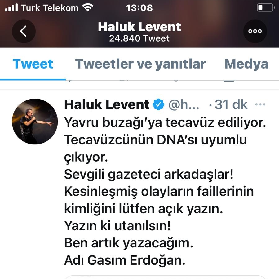279x279 pixels.
Task: Open the profile more options menu in header
Action: pyautogui.click(x=255, y=31)
